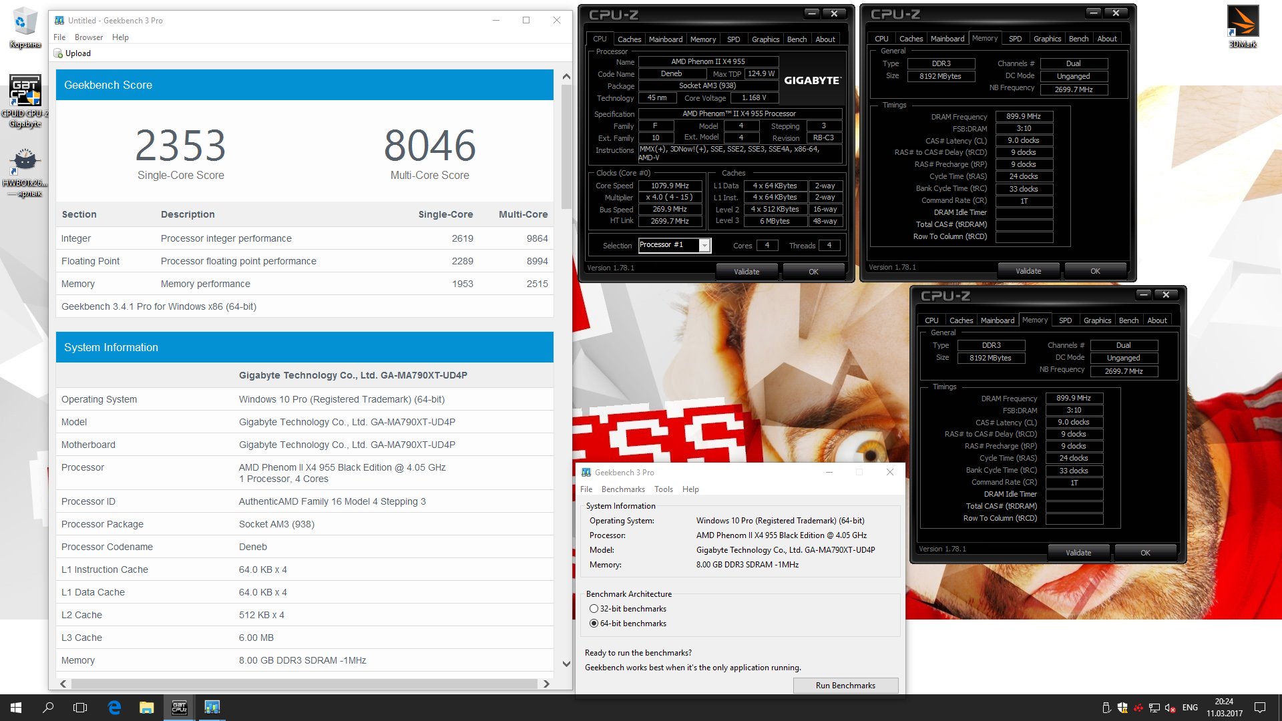This screenshot has width=1282, height=721.
Task: Open the About tab in the CPU-Z CPU window
Action: [x=825, y=39]
